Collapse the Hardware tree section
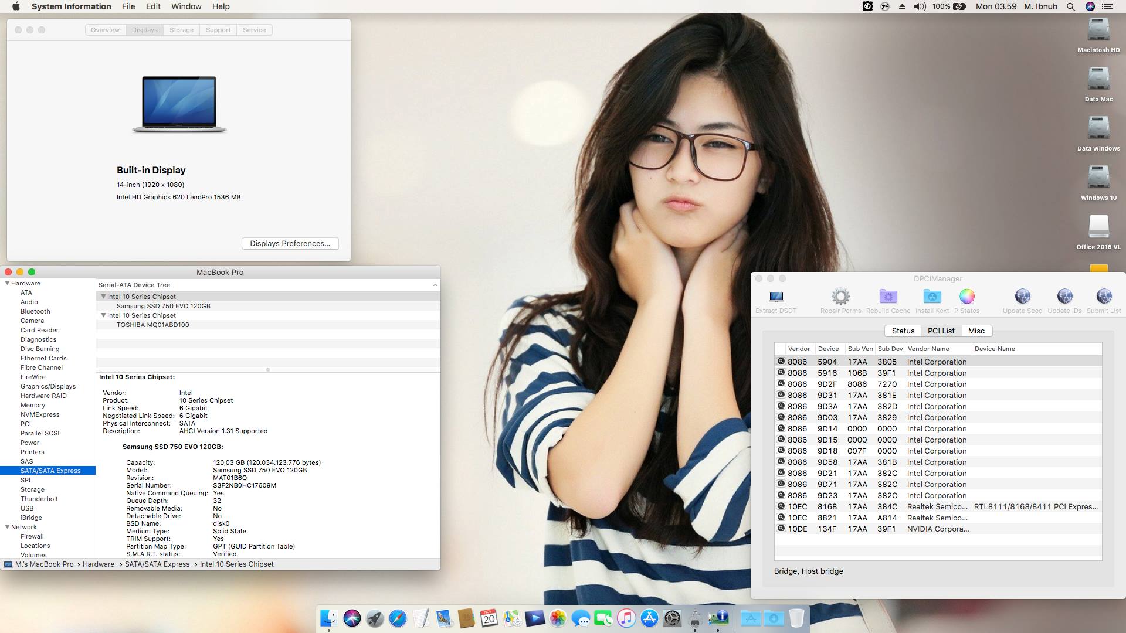 click(x=8, y=283)
